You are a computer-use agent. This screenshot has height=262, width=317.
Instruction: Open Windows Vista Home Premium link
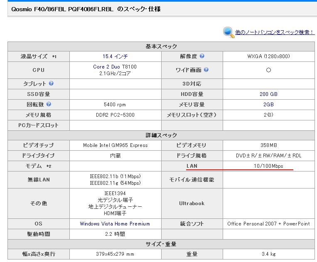pos(115,224)
